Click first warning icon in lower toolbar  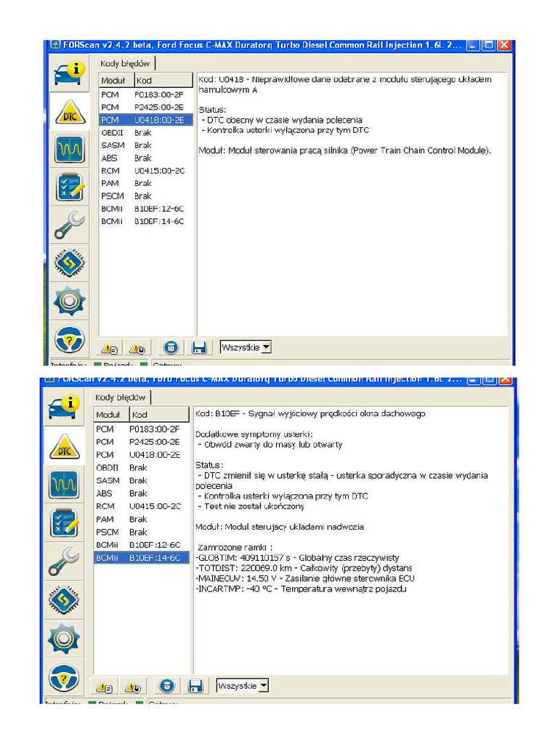105,687
